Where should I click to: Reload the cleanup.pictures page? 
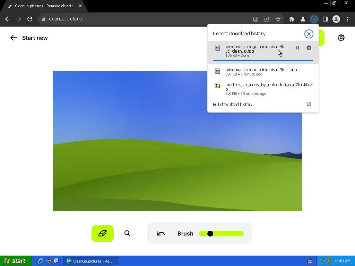coord(30,19)
